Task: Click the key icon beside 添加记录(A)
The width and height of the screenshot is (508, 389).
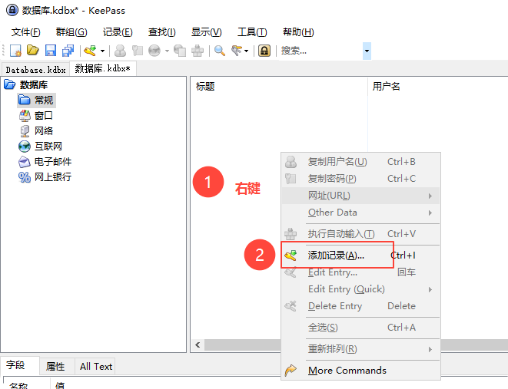Action: point(291,255)
